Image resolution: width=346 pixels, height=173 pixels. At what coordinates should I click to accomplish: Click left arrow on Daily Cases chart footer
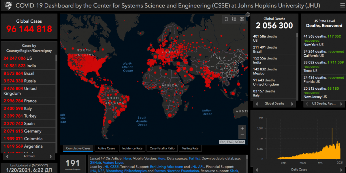pyautogui.click(x=256, y=170)
